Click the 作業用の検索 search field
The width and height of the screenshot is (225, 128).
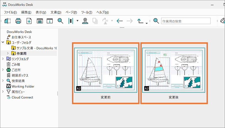[186, 21]
